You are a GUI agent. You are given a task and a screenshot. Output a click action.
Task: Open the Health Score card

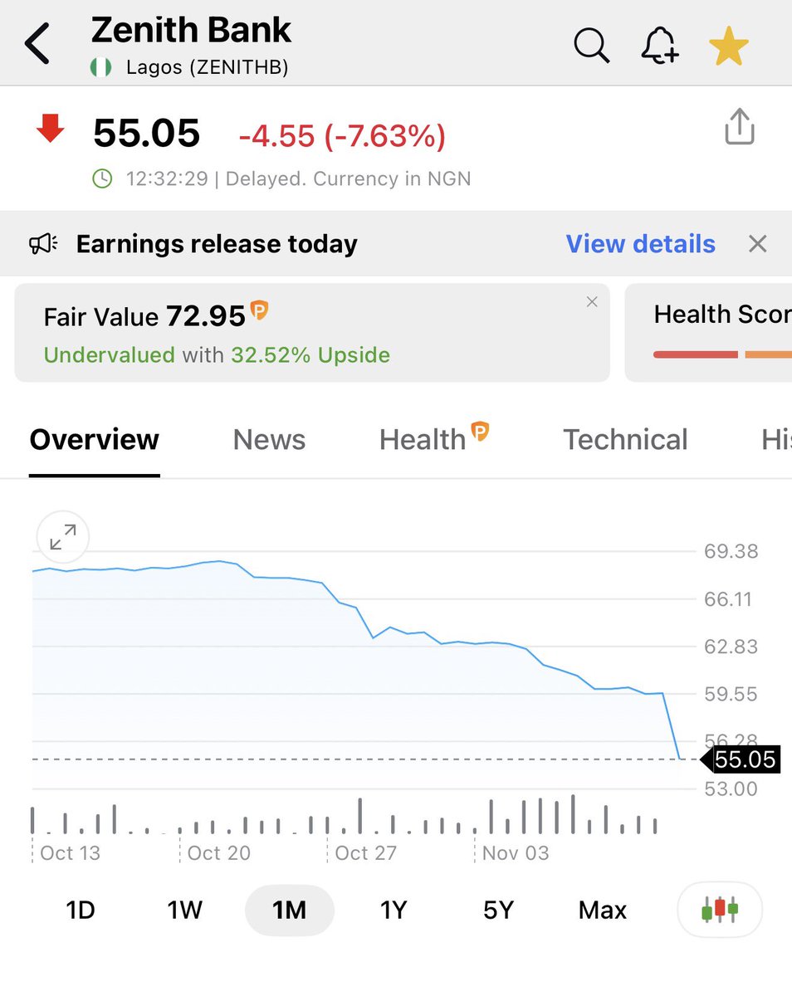tap(708, 333)
